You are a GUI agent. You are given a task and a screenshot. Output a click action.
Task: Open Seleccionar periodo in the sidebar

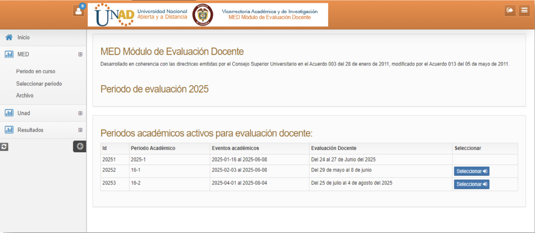(x=39, y=84)
